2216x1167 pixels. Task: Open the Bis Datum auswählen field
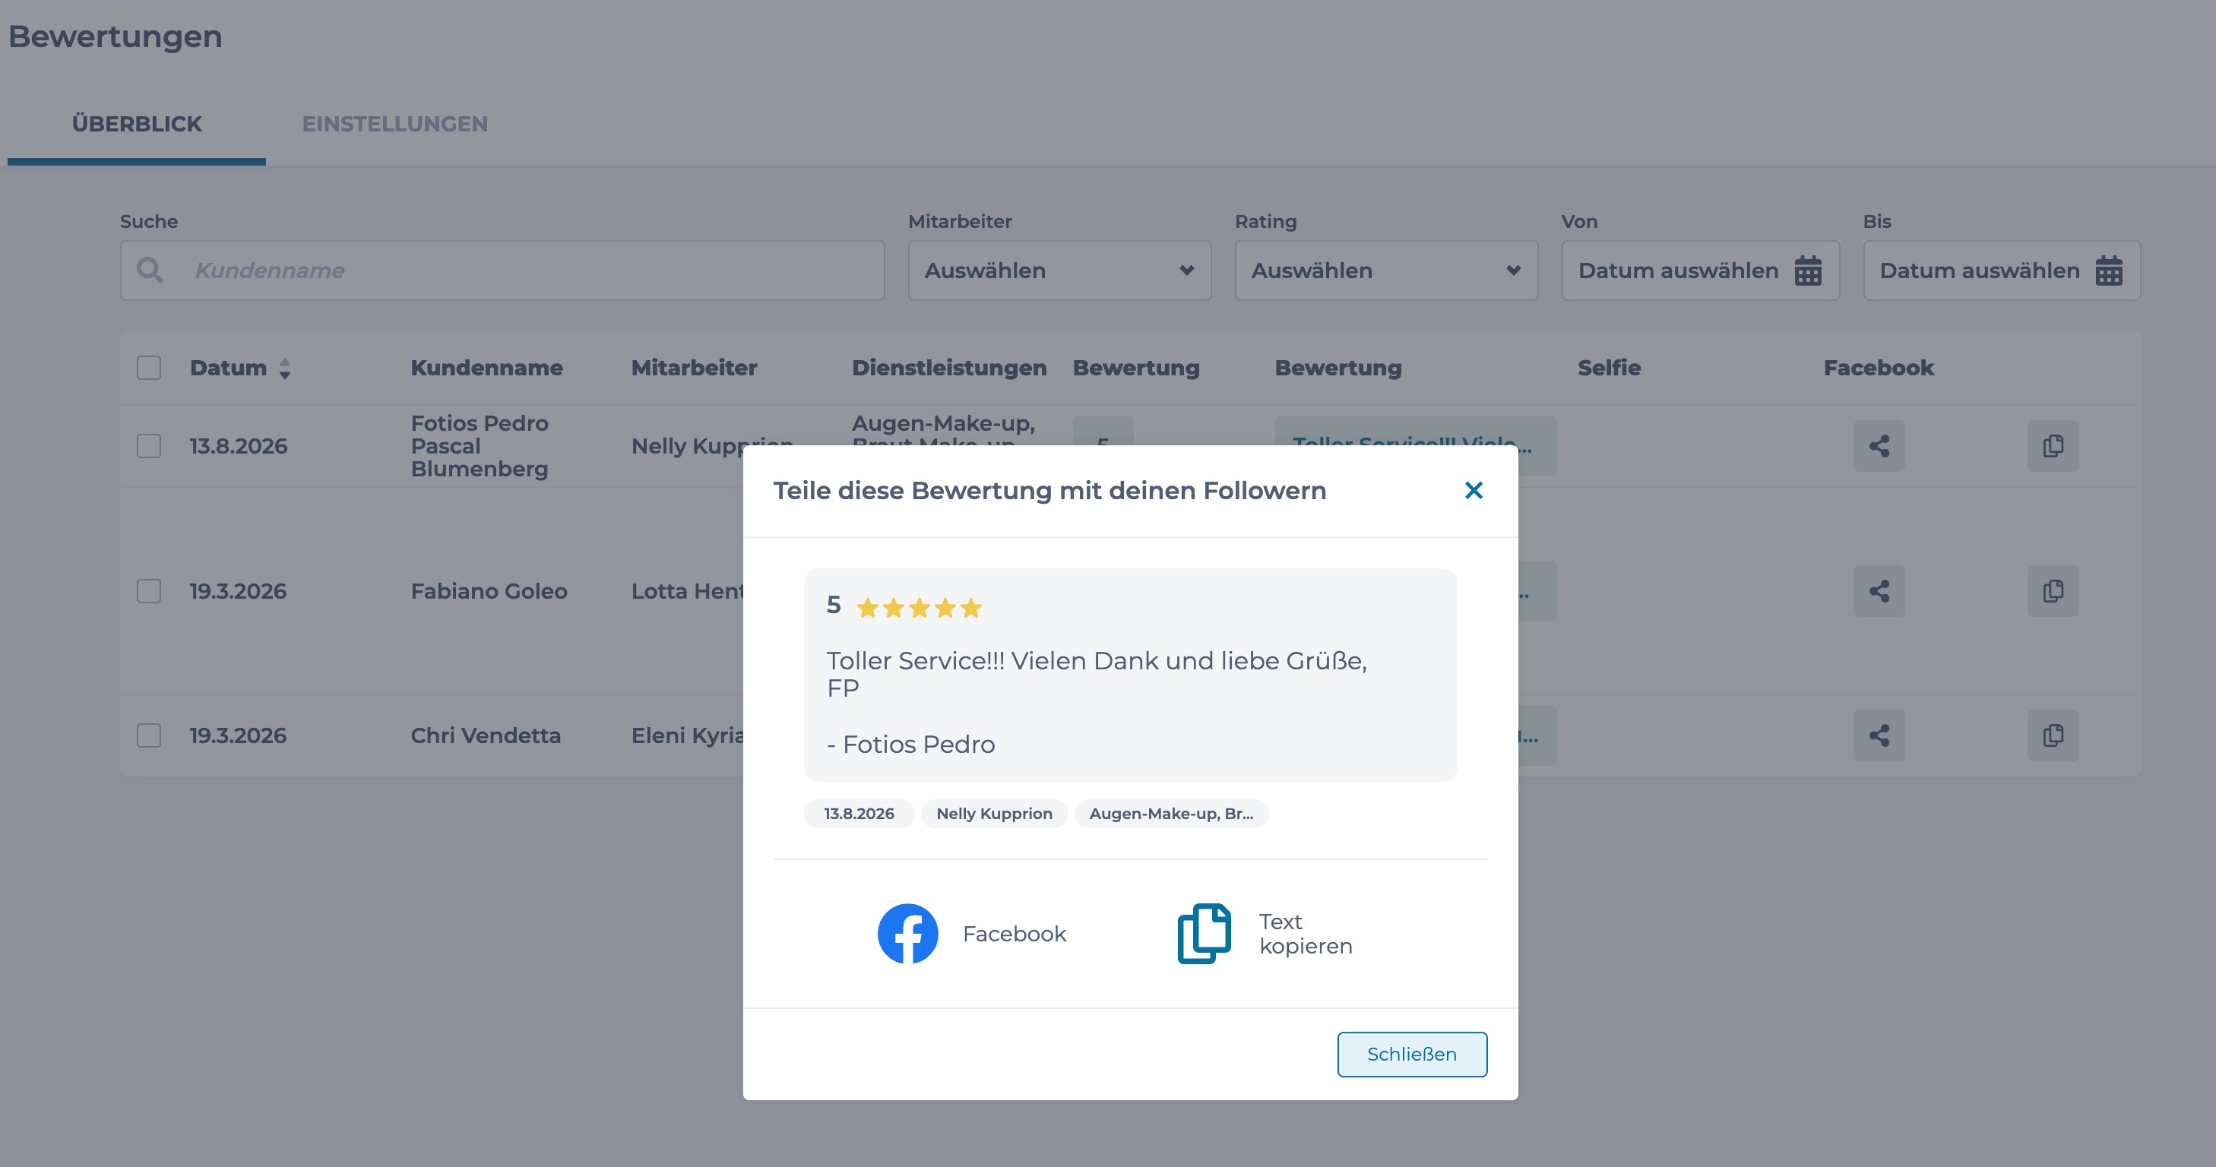(2002, 270)
